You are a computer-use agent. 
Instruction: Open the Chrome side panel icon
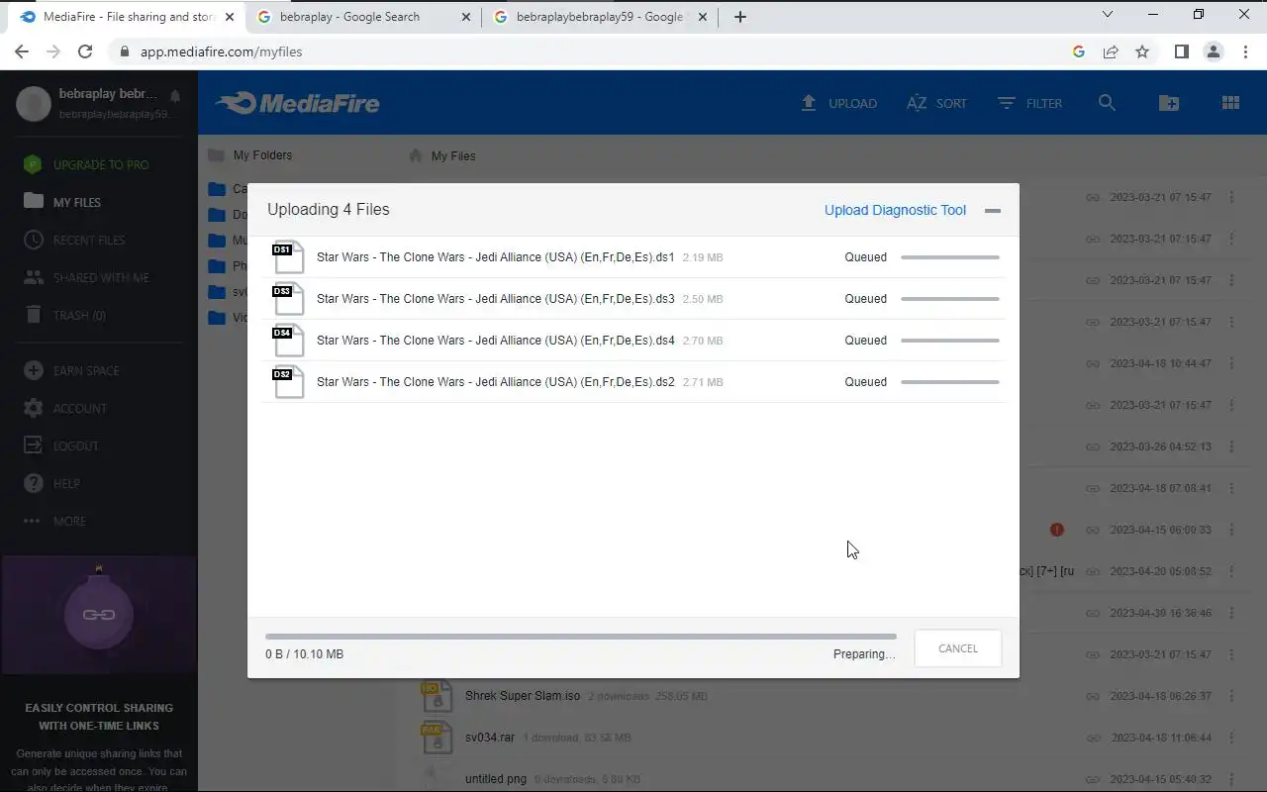1181,51
